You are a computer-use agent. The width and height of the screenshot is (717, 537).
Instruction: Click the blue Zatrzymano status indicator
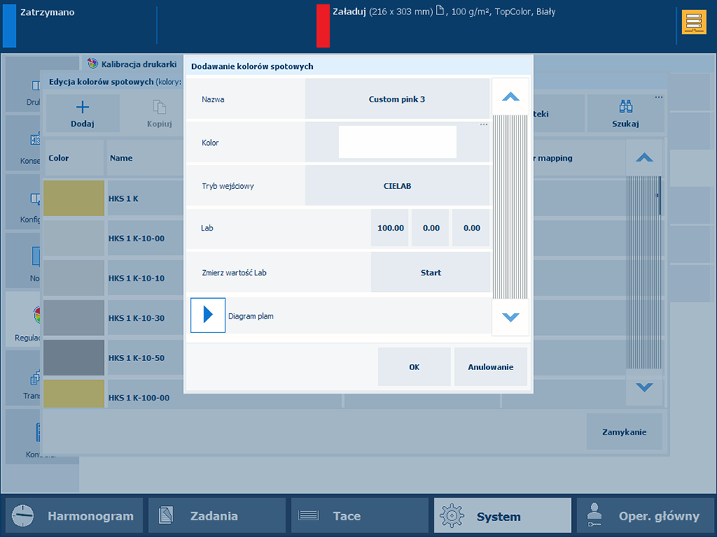(x=9, y=26)
